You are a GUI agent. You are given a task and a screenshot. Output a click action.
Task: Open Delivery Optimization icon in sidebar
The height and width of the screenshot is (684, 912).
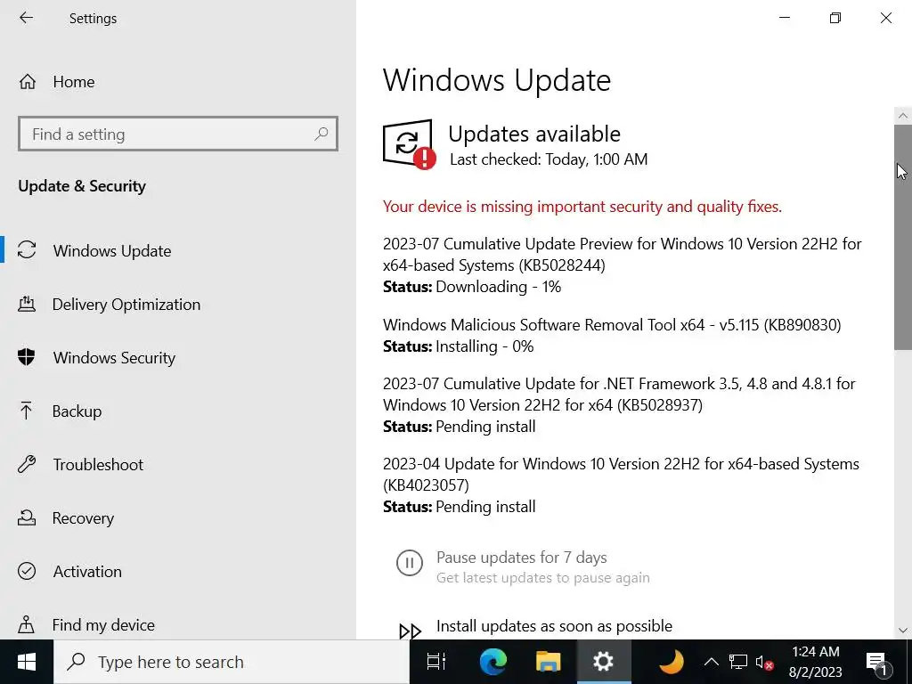click(27, 304)
